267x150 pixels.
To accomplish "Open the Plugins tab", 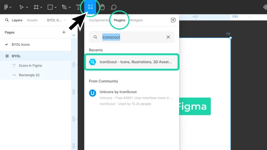I will tap(119, 20).
